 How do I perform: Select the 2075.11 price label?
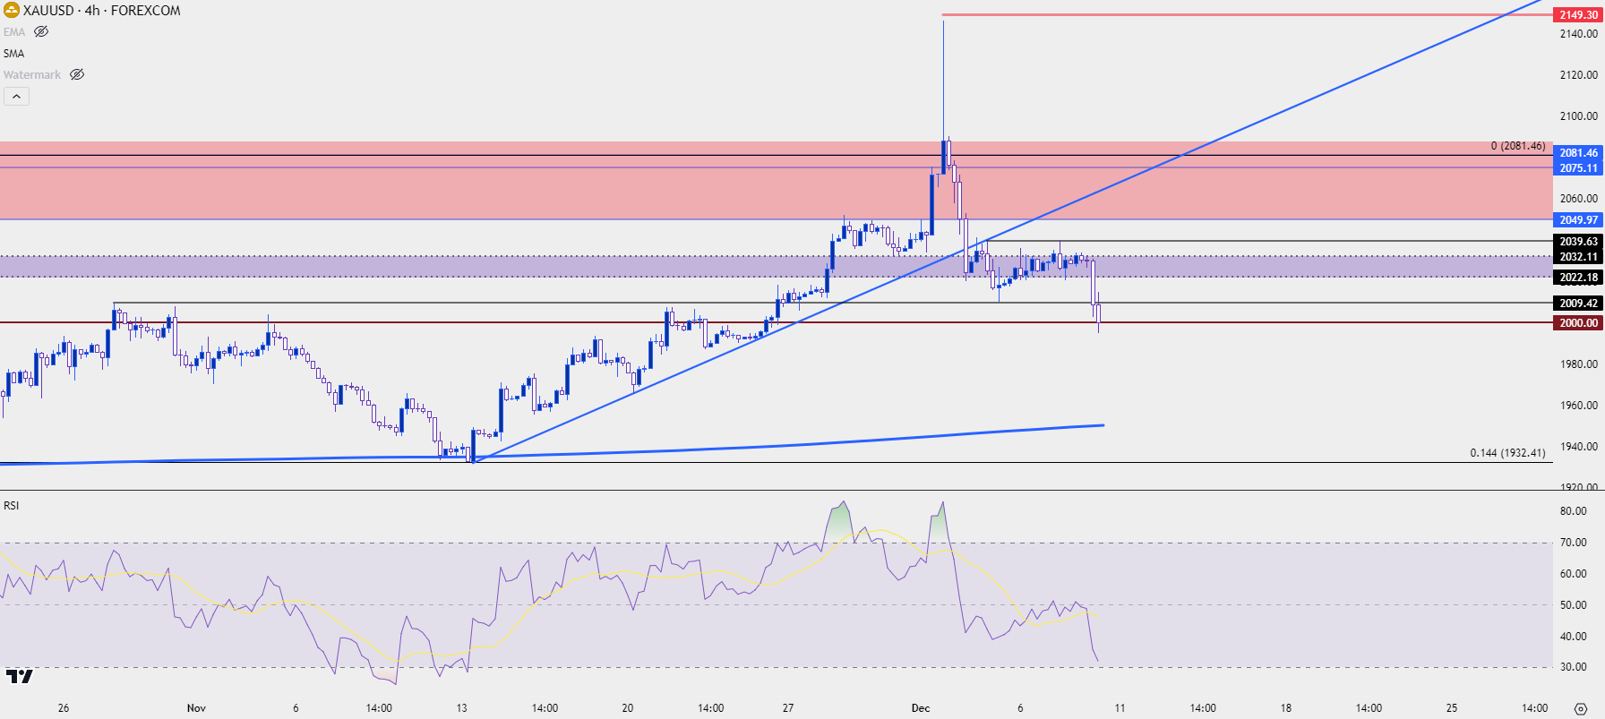click(1578, 167)
